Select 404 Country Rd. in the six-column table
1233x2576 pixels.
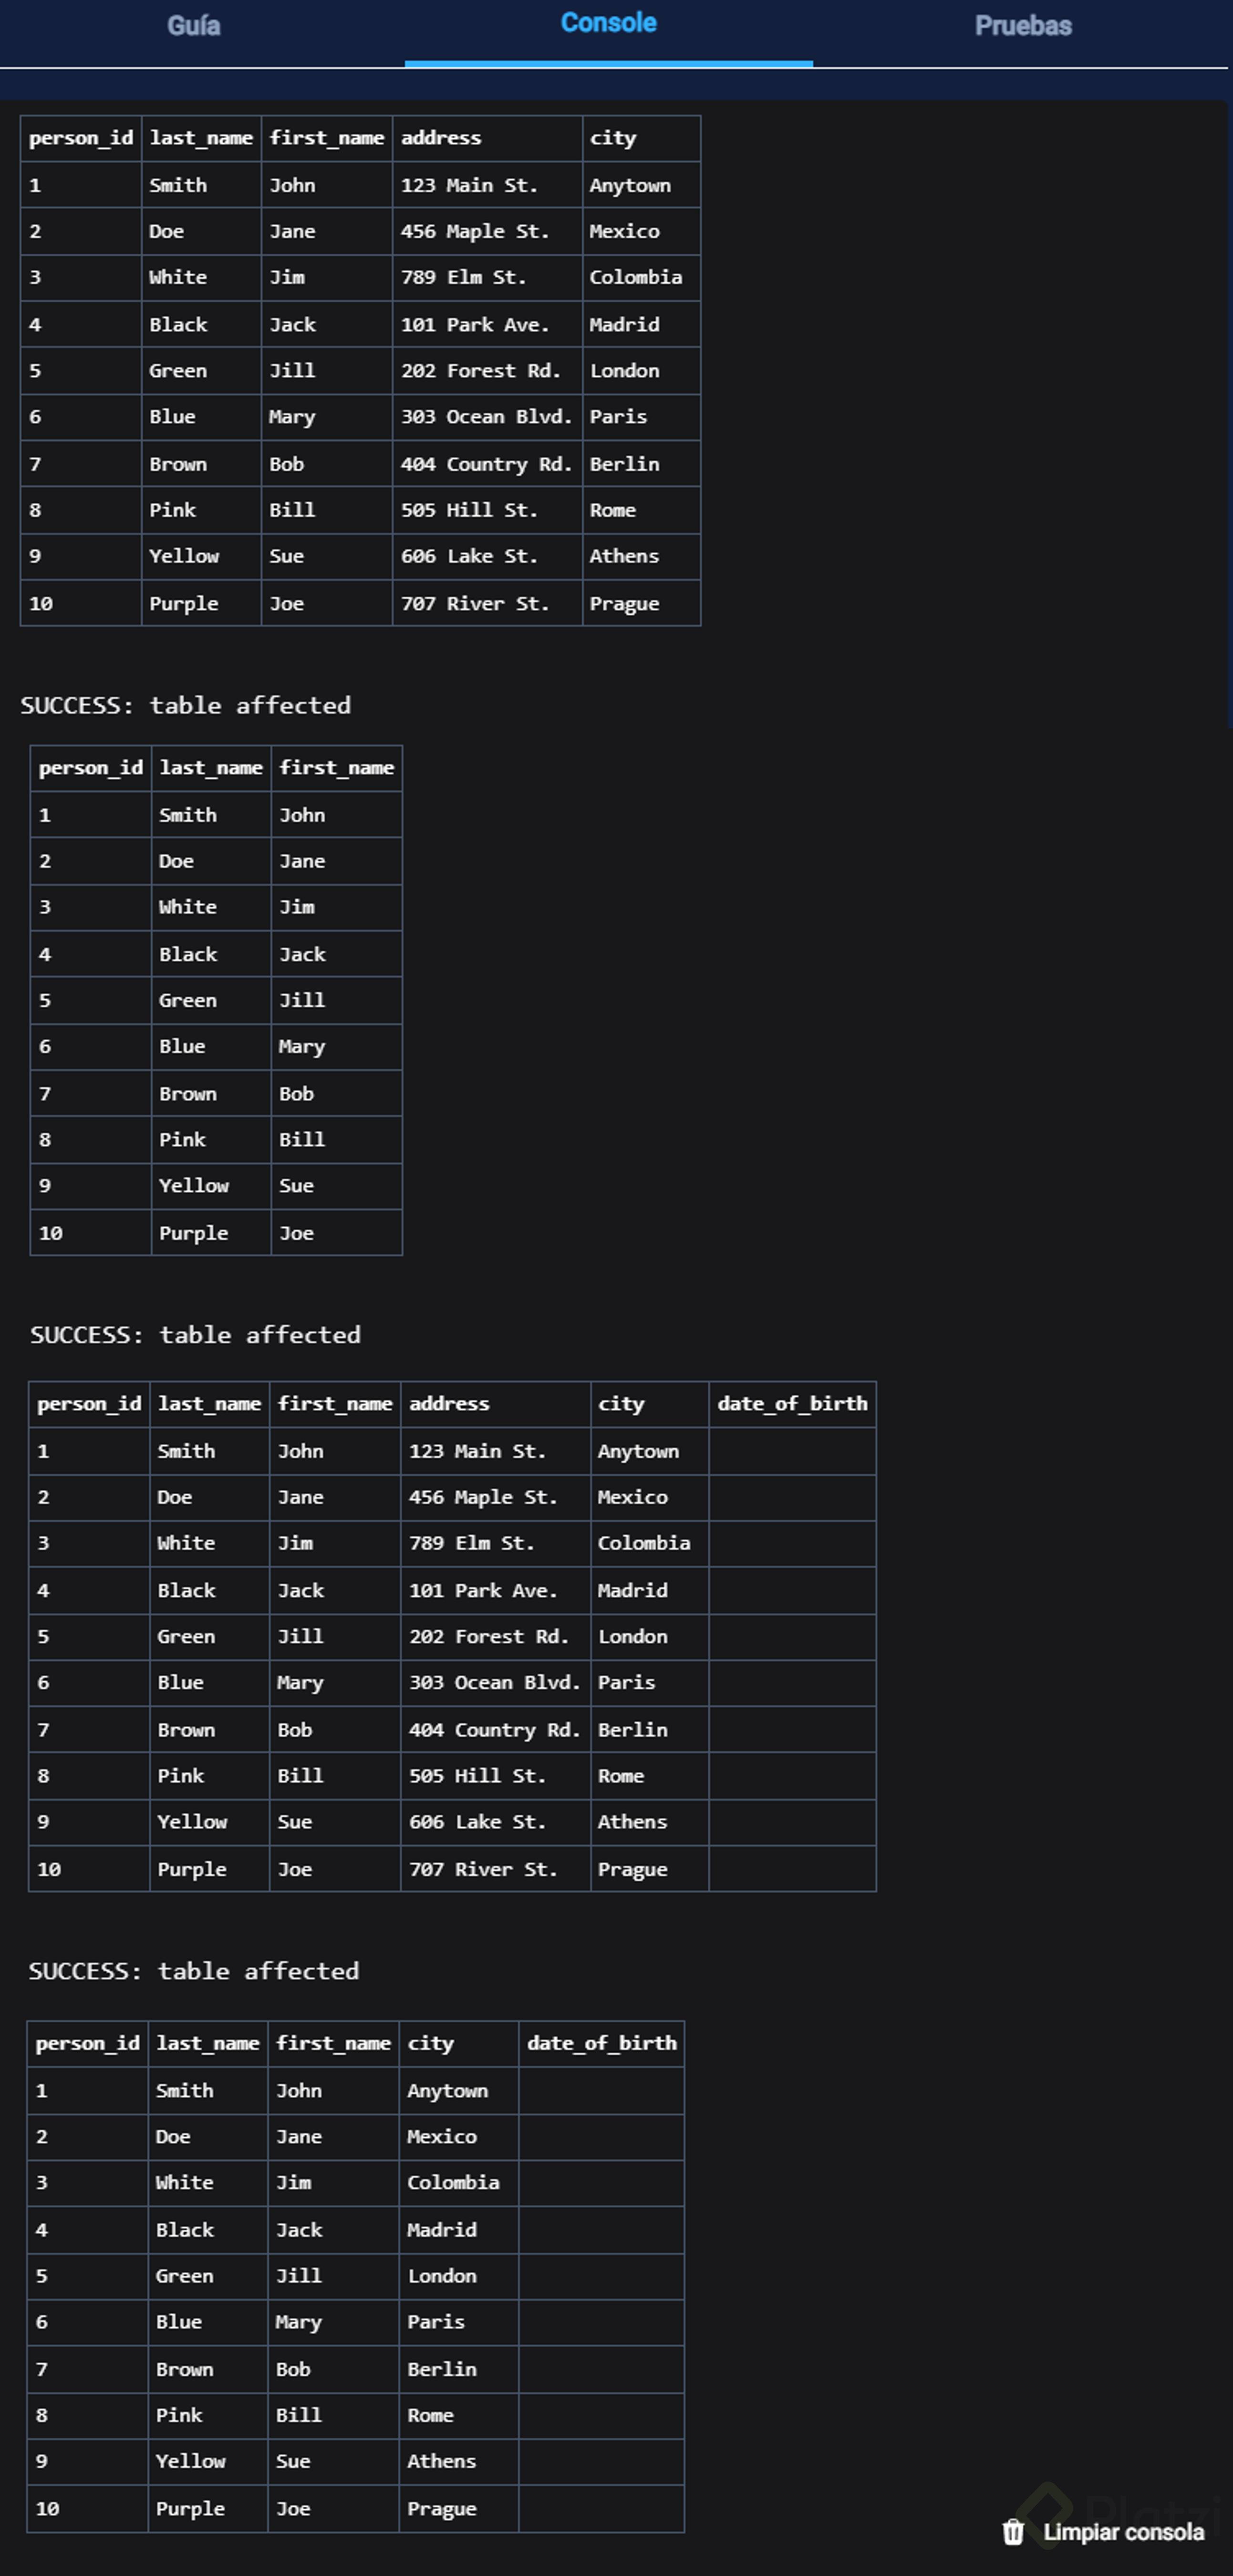[x=494, y=1730]
